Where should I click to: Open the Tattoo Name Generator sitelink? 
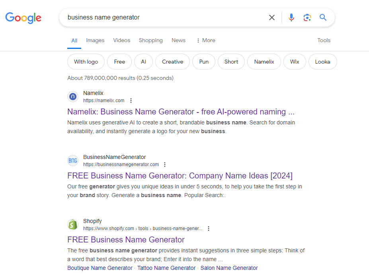[x=166, y=268]
